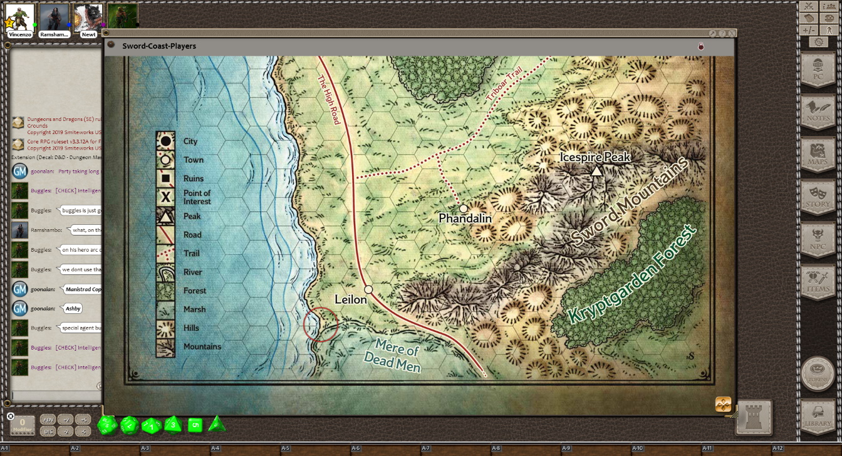
Task: Toggle the +2 modifier button
Action: [65, 420]
